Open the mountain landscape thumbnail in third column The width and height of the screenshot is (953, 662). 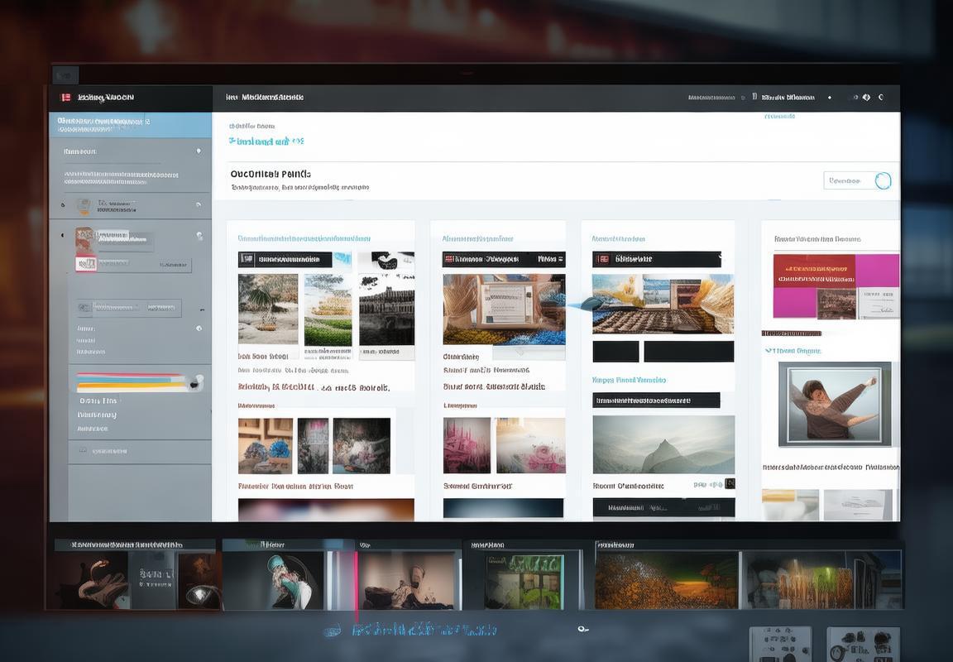coord(663,444)
